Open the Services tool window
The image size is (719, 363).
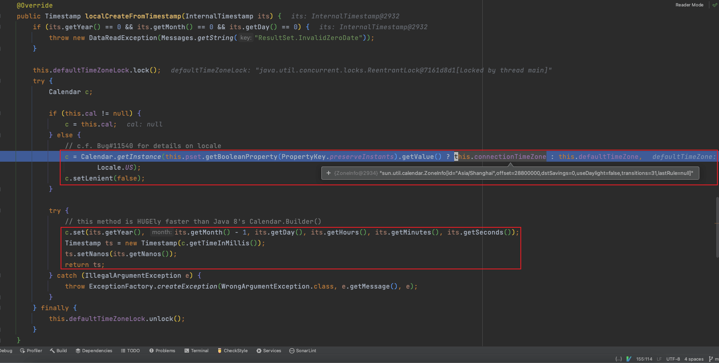click(269, 351)
